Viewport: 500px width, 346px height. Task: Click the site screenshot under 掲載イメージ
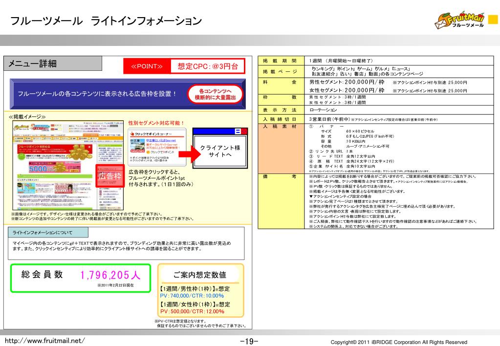point(68,165)
